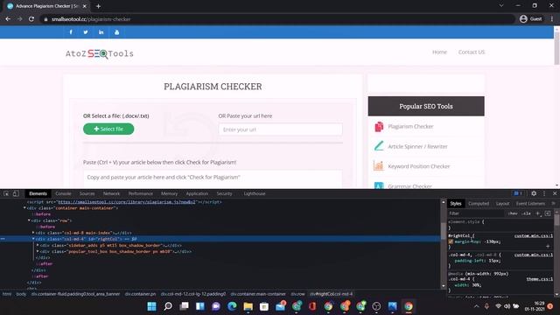The width and height of the screenshot is (560, 315).
Task: Expand the popular_tool_box div node
Action: 38,251
